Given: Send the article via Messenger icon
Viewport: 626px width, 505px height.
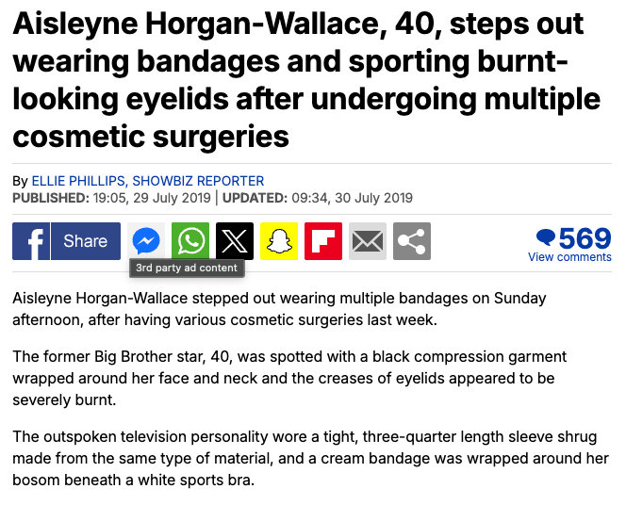Looking at the screenshot, I should pyautogui.click(x=146, y=241).
